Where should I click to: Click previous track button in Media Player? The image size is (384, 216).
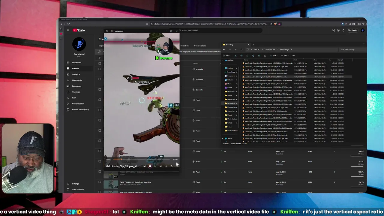click(x=145, y=166)
